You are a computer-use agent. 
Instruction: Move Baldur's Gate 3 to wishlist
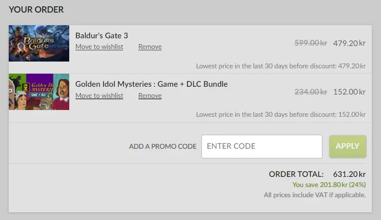point(99,47)
